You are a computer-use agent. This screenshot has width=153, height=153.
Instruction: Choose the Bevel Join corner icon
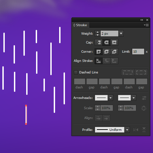point(114,52)
